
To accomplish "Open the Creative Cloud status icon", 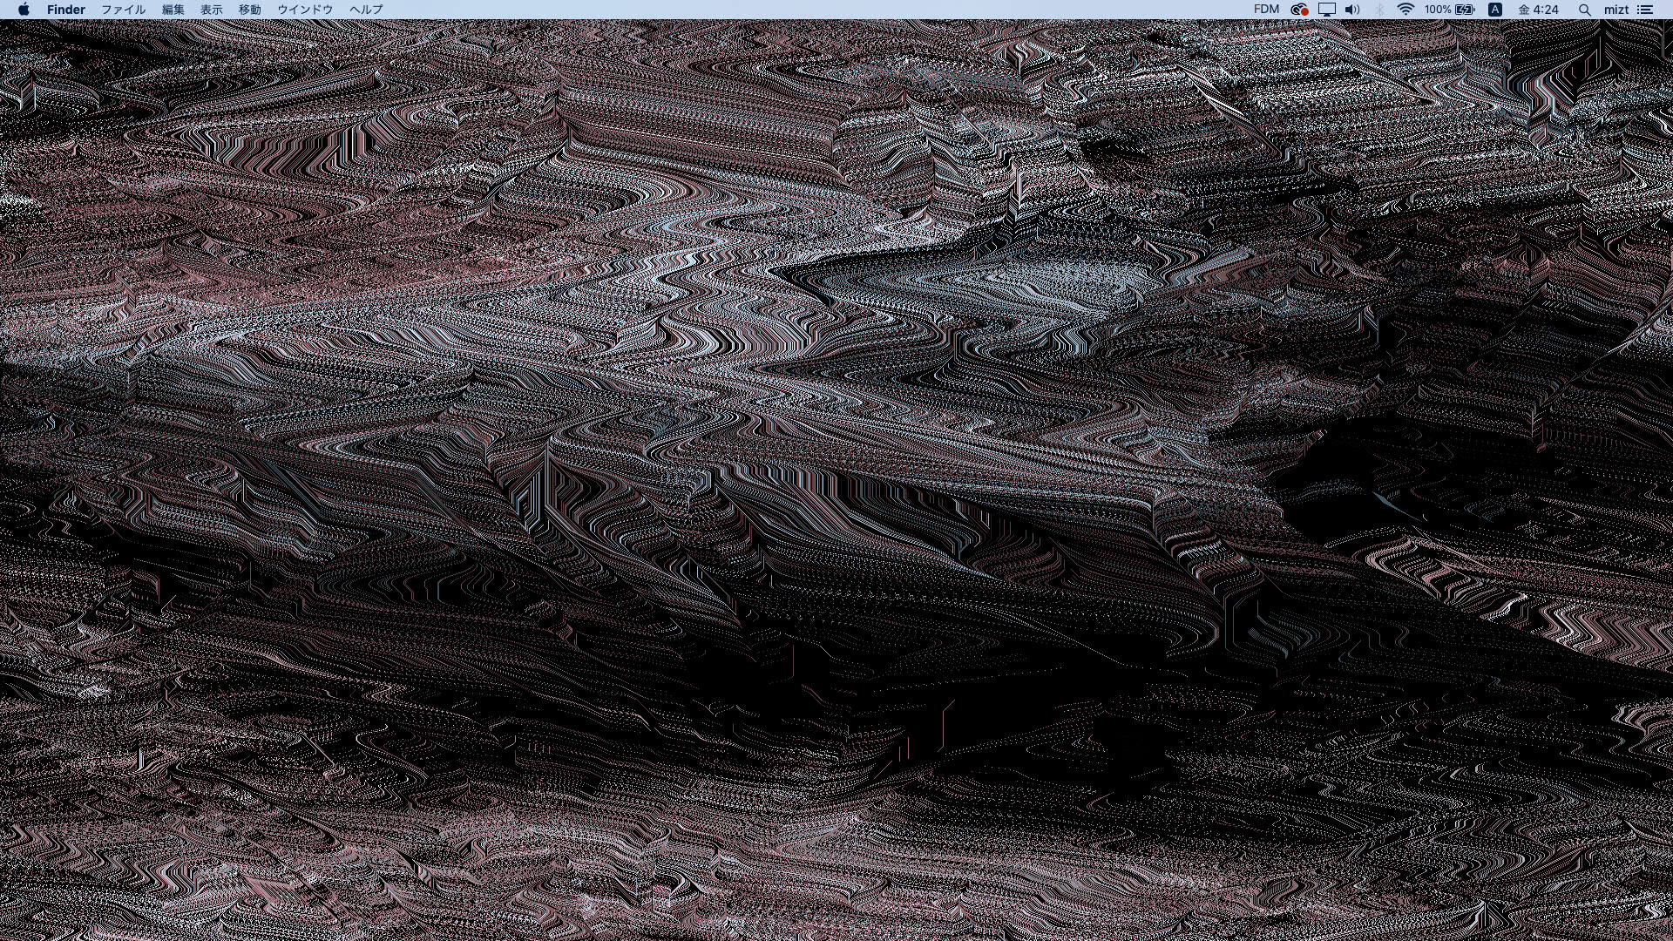I will (1299, 10).
